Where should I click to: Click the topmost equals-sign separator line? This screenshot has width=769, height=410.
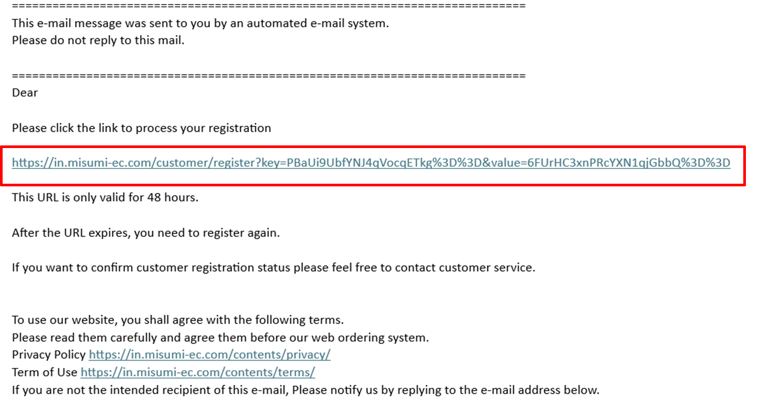tap(268, 5)
